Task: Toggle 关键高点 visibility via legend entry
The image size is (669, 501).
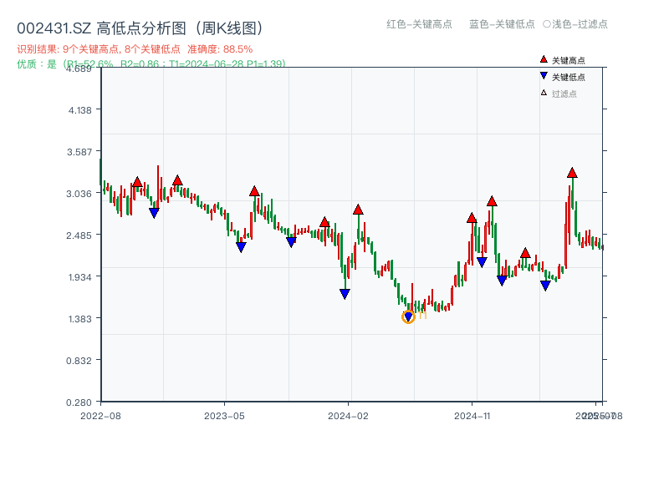Action: click(569, 59)
